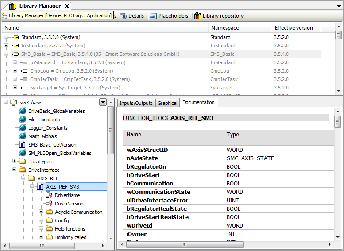Click the Details list icon
Screen dimensions: 344x251
[124, 16]
